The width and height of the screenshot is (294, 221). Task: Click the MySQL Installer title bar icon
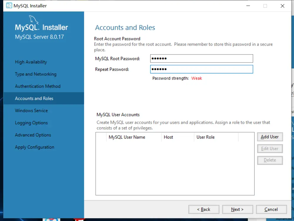[9, 6]
